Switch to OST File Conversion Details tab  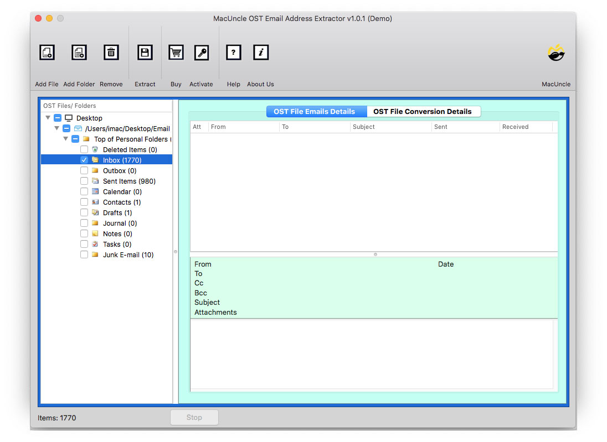424,111
